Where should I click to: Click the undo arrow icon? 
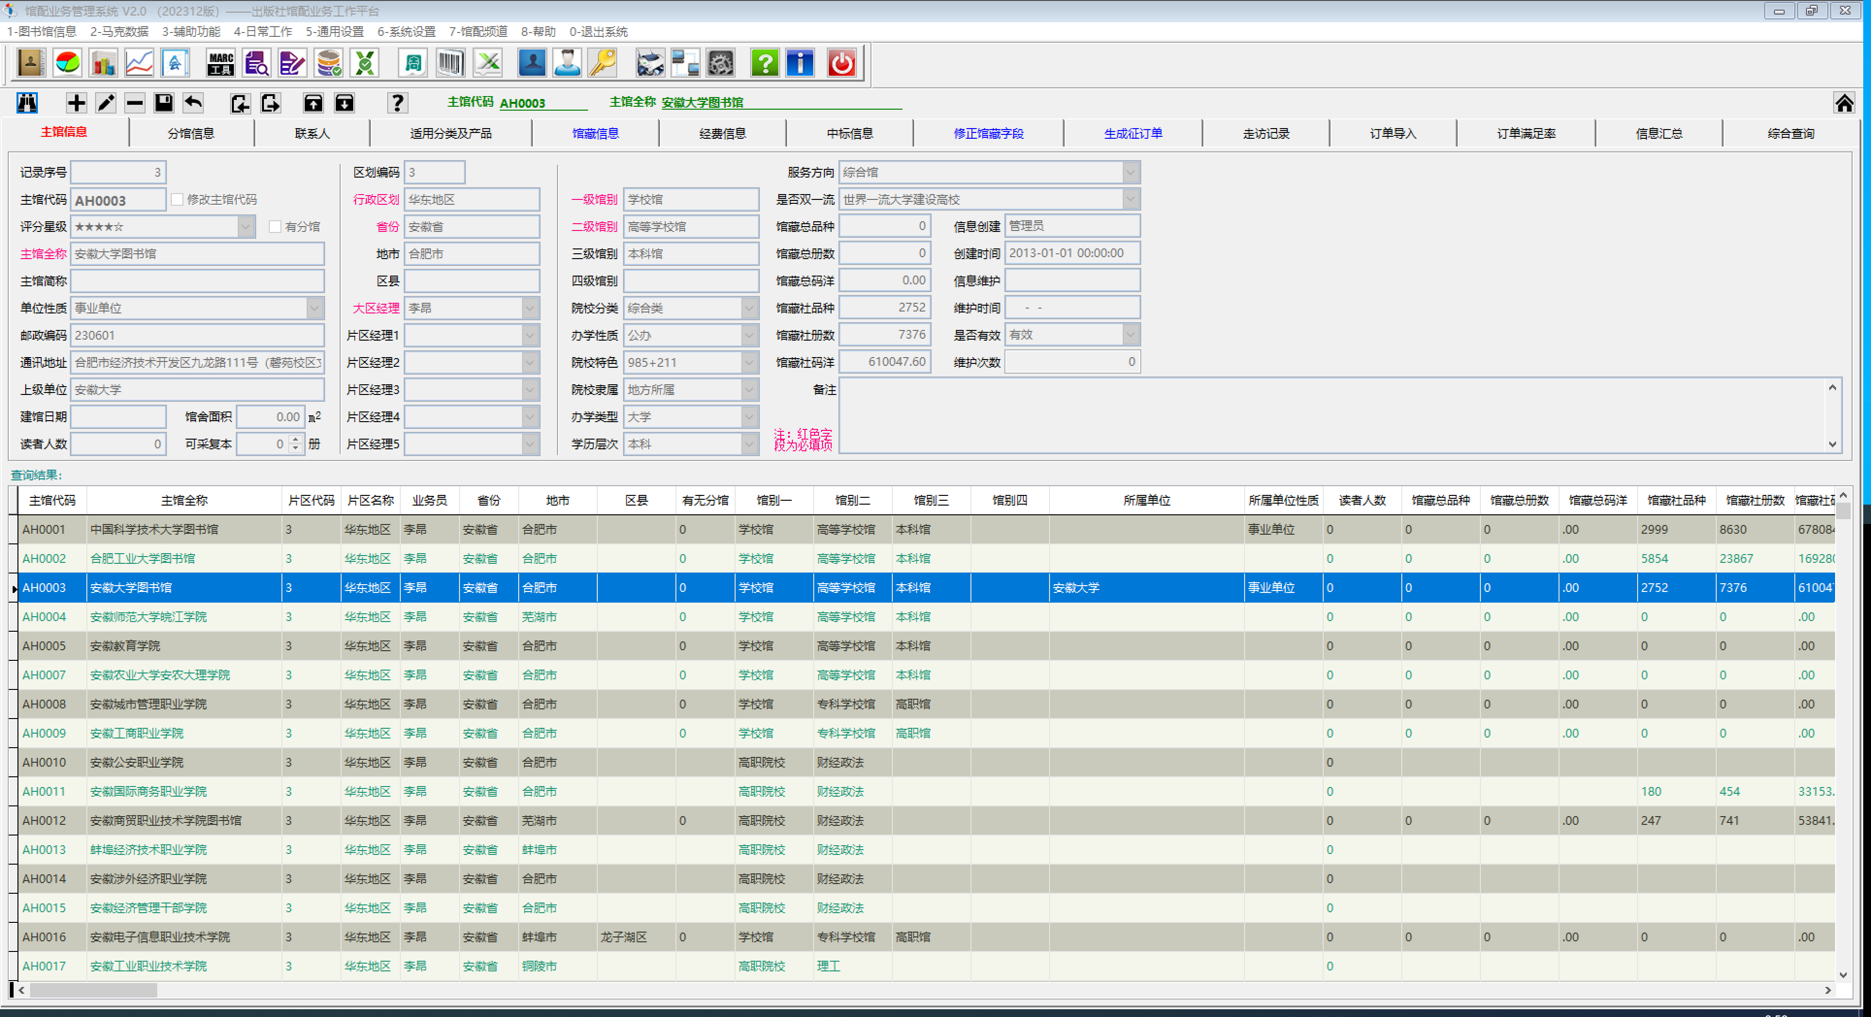tap(193, 102)
